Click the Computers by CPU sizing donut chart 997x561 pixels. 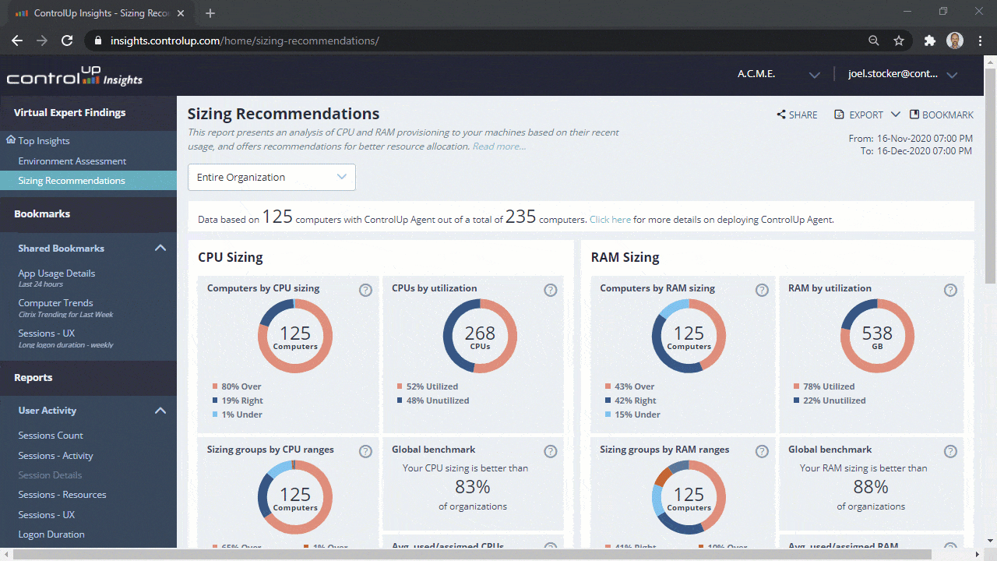pyautogui.click(x=295, y=337)
